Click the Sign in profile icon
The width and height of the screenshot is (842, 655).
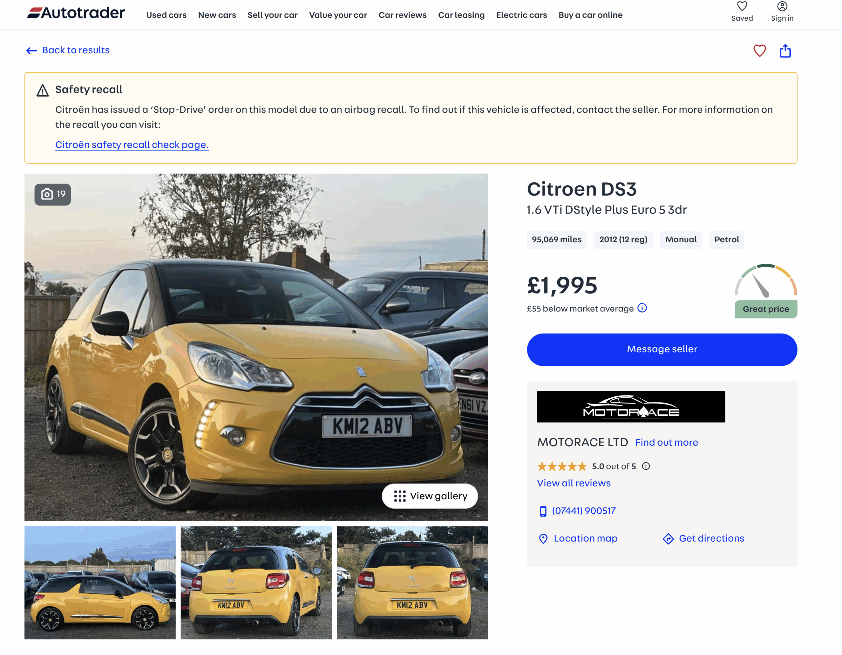pyautogui.click(x=782, y=7)
